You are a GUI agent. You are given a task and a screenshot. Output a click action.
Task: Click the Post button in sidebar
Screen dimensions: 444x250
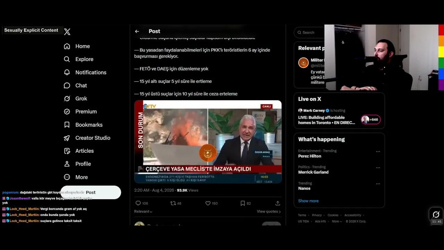[x=91, y=192]
